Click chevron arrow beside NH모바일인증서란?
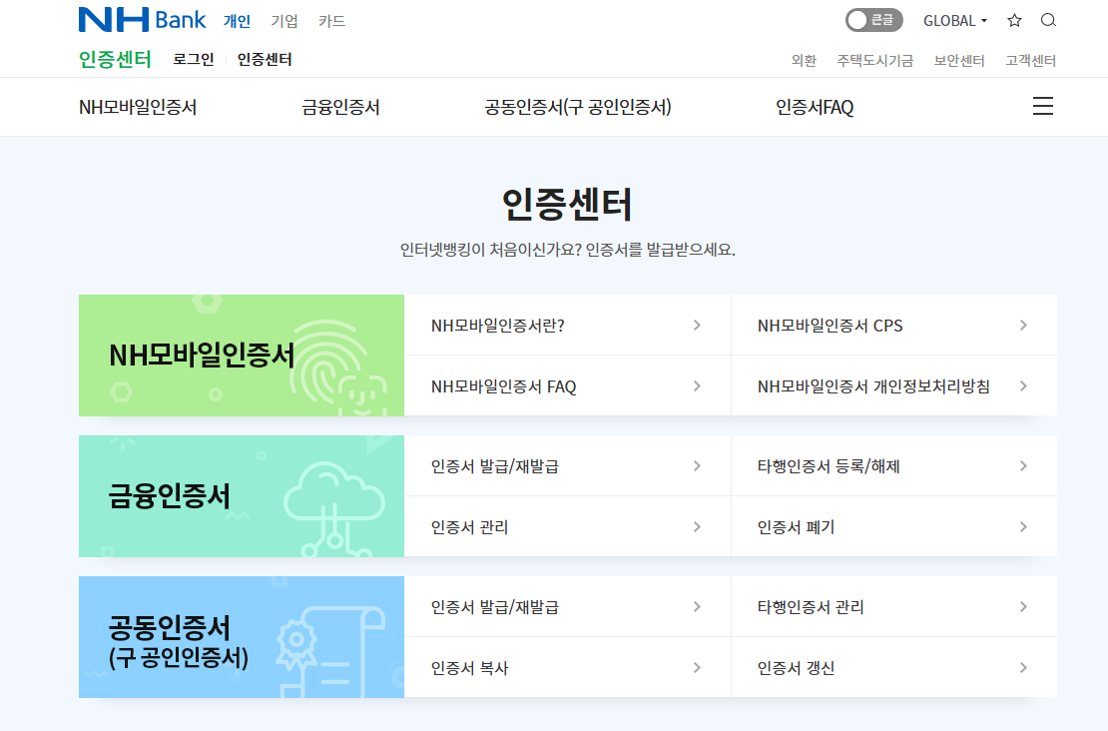The width and height of the screenshot is (1108, 731). (x=697, y=326)
